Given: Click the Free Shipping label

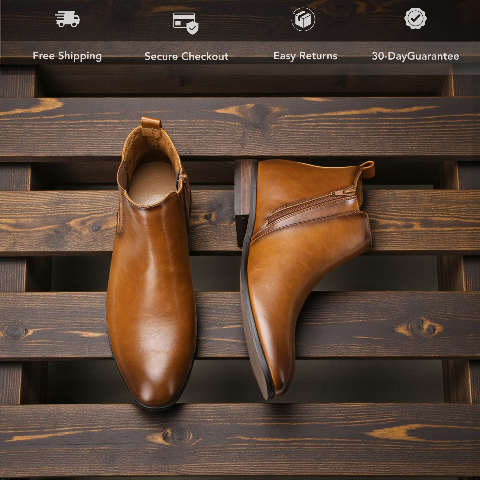Looking at the screenshot, I should tap(67, 56).
